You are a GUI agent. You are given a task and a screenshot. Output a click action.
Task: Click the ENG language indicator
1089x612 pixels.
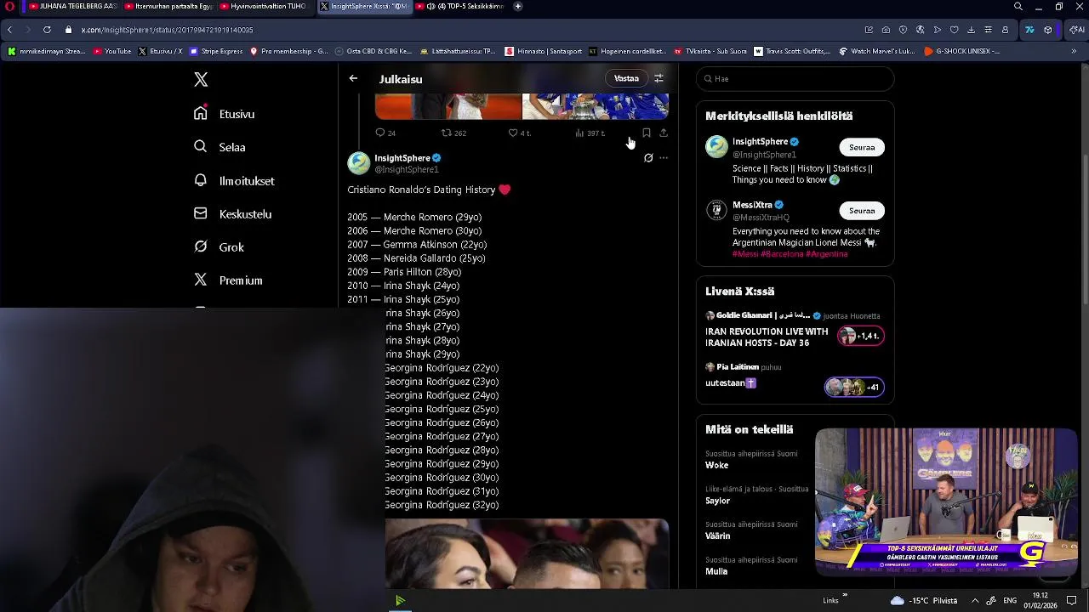click(x=1010, y=600)
